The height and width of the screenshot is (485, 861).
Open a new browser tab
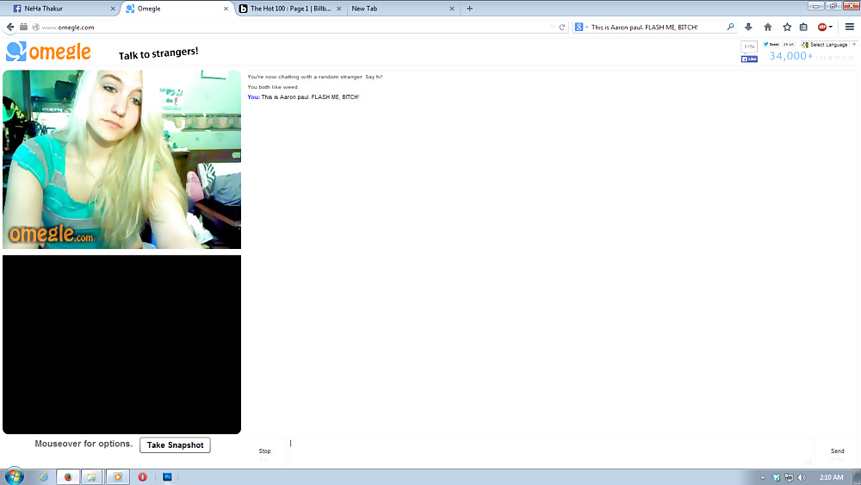[x=469, y=9]
